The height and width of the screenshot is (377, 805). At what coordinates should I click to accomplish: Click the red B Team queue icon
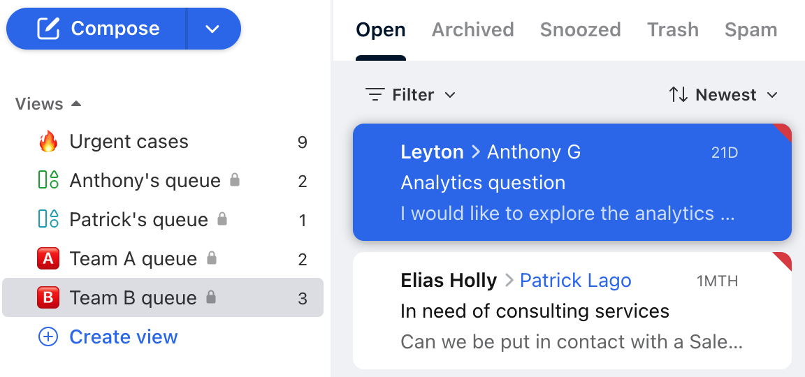point(48,297)
